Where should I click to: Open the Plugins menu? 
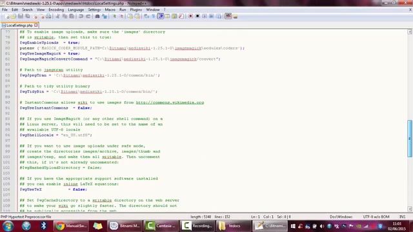click(x=136, y=10)
